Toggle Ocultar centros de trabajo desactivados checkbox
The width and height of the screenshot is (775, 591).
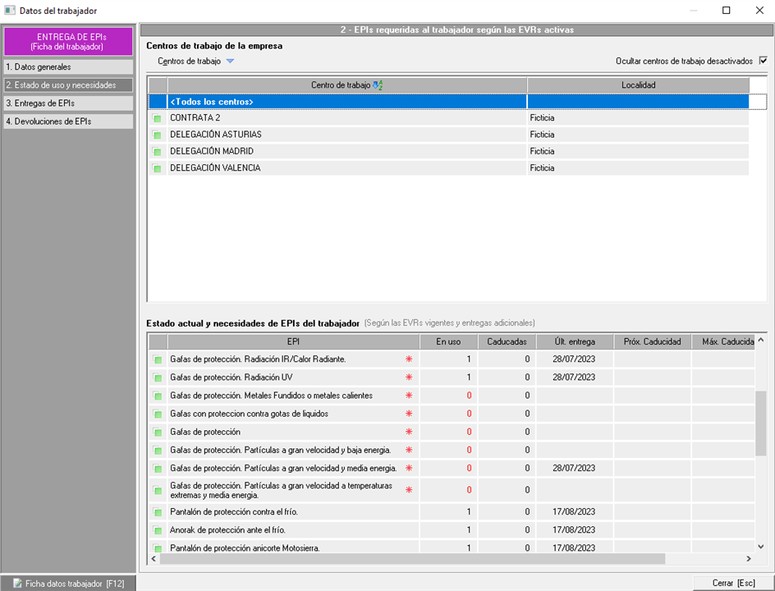(763, 61)
